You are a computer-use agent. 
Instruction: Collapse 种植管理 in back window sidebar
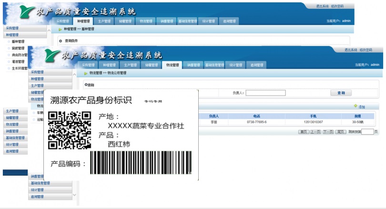pos(25,35)
